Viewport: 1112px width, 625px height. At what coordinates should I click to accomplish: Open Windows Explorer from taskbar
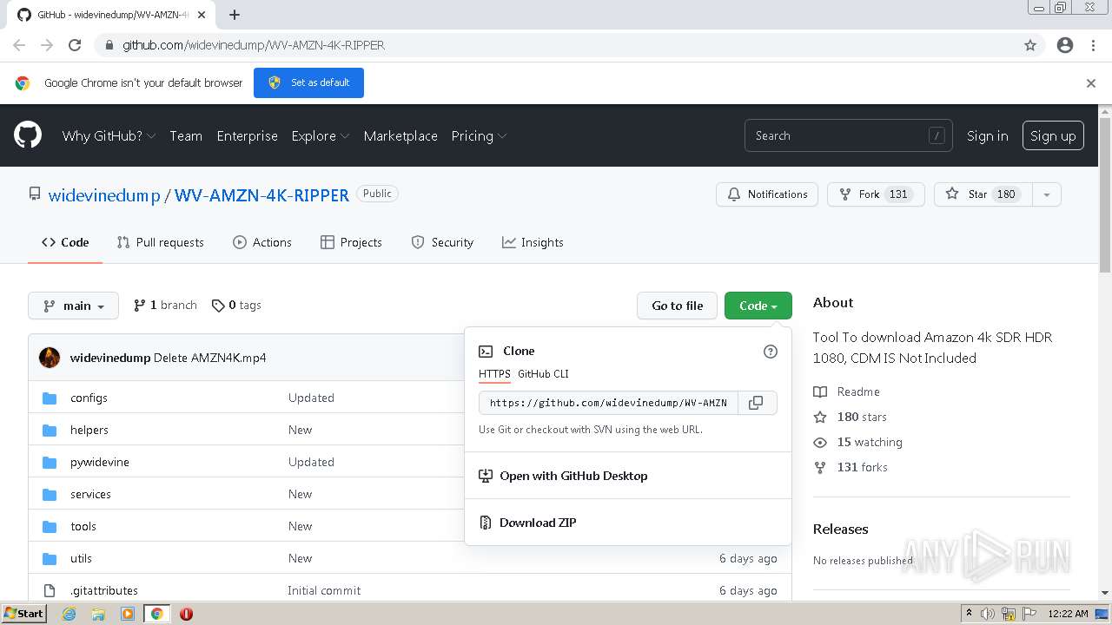click(98, 614)
